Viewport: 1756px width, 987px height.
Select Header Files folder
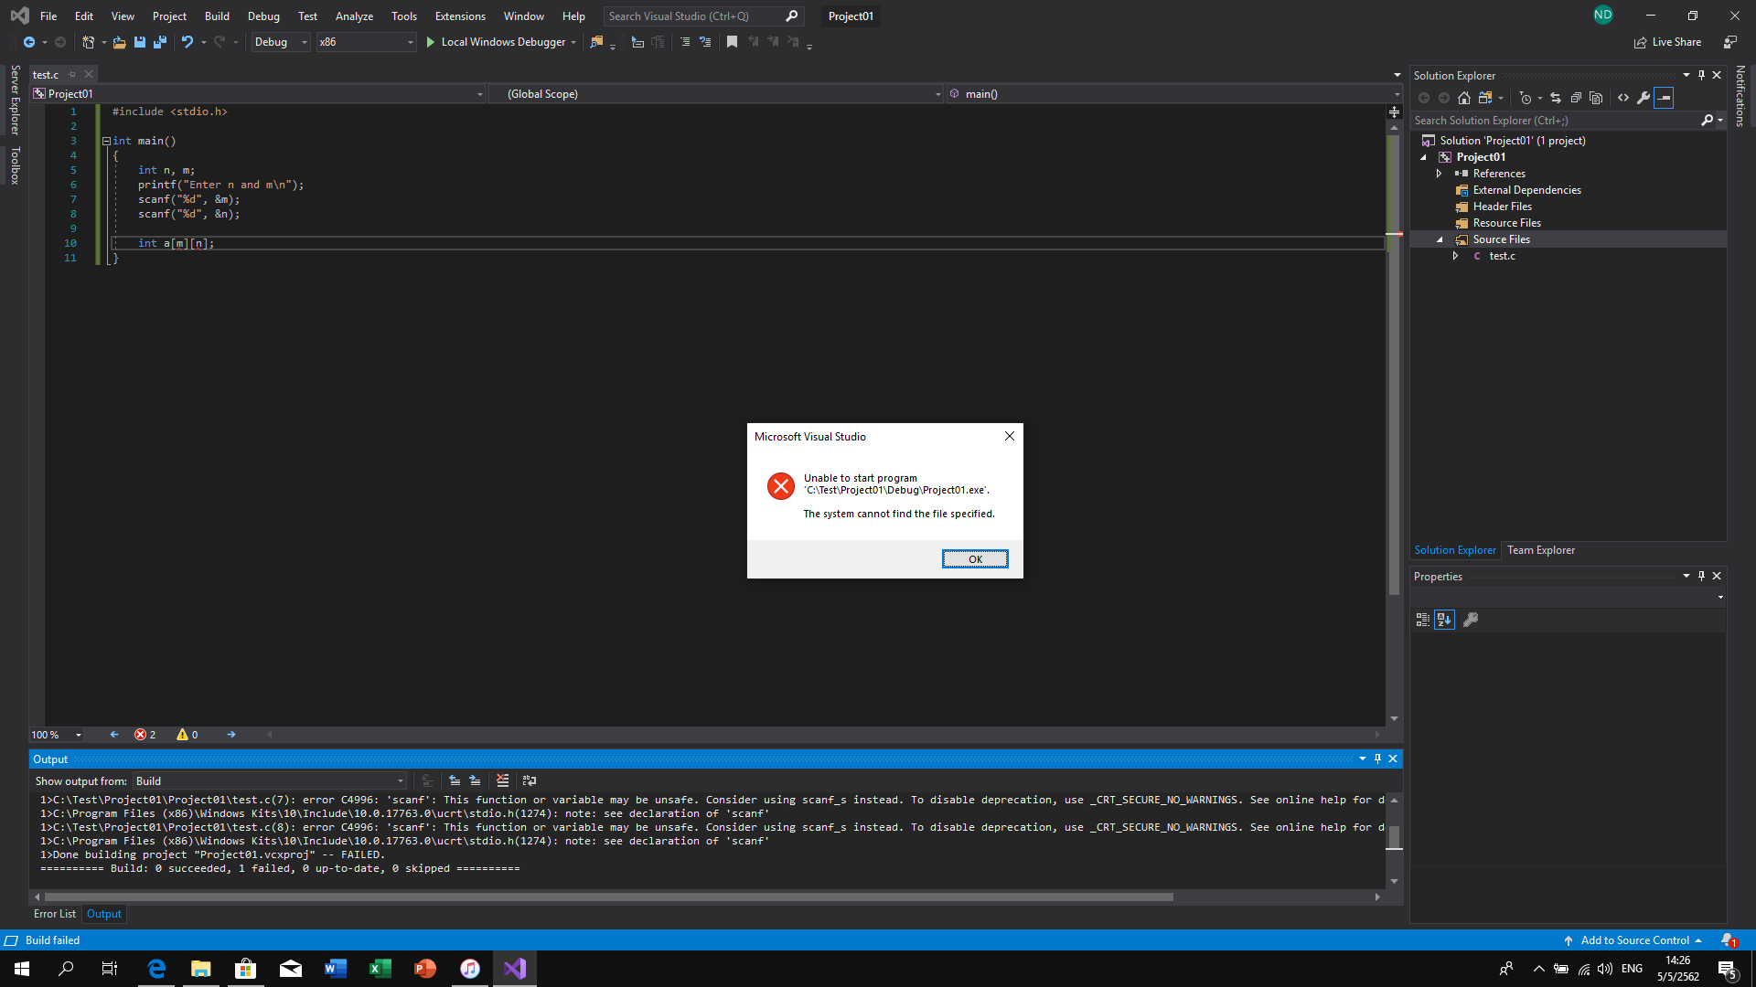pos(1502,207)
